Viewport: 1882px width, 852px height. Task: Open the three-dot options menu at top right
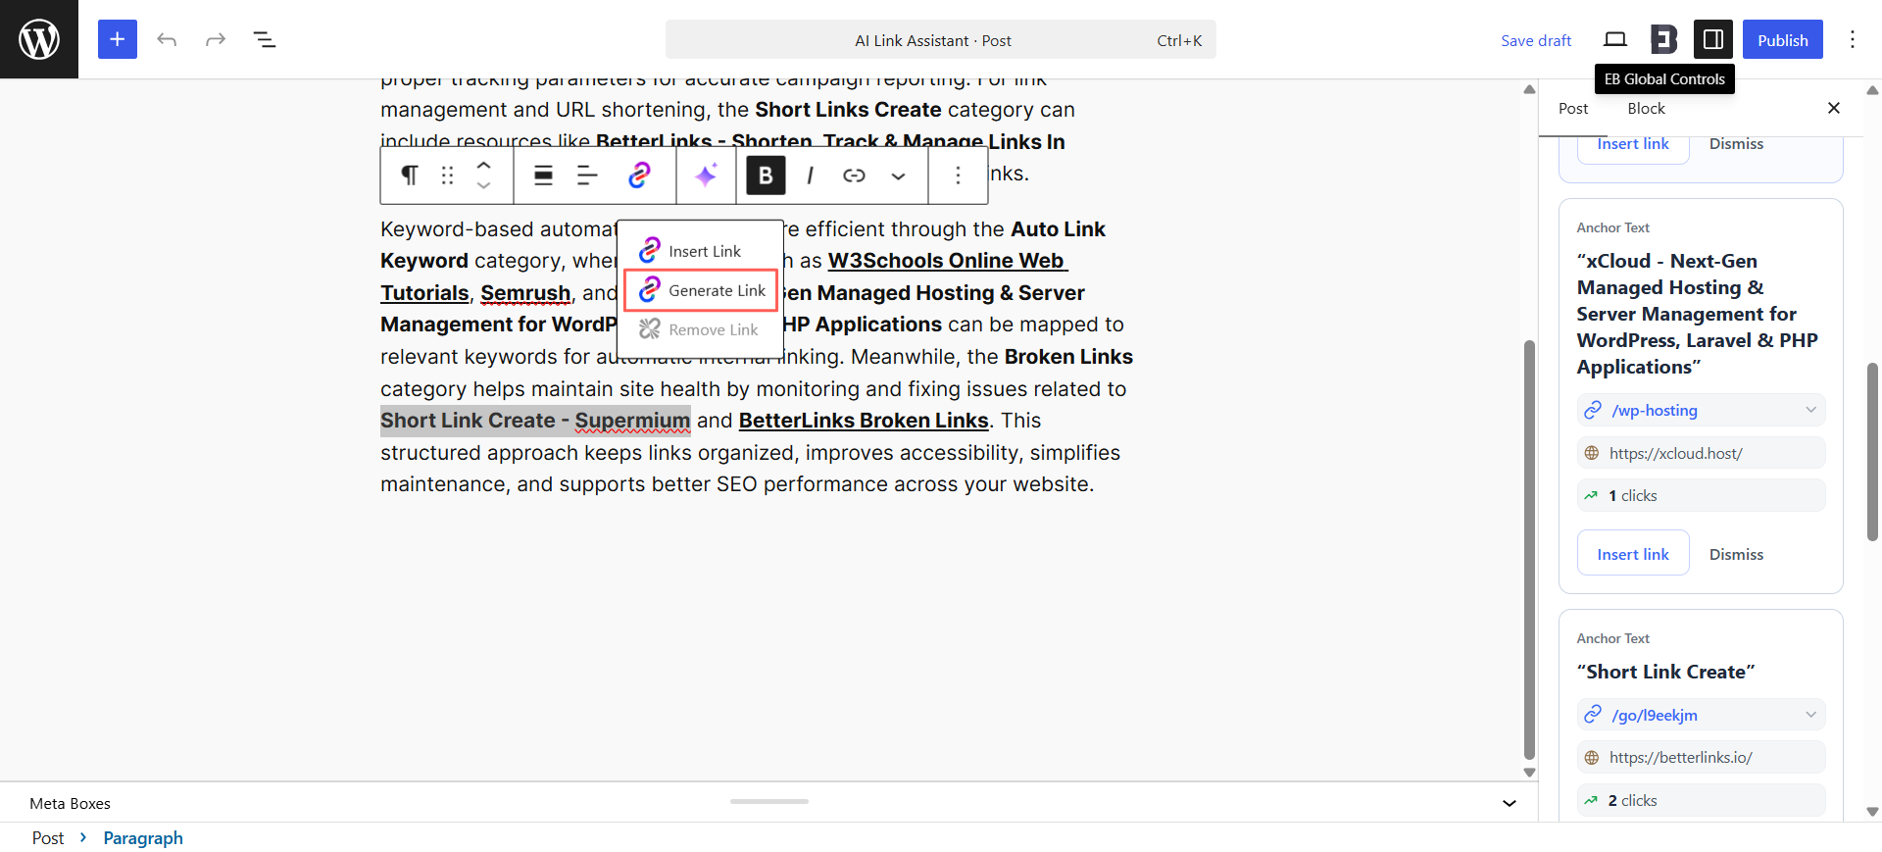[x=1853, y=39]
